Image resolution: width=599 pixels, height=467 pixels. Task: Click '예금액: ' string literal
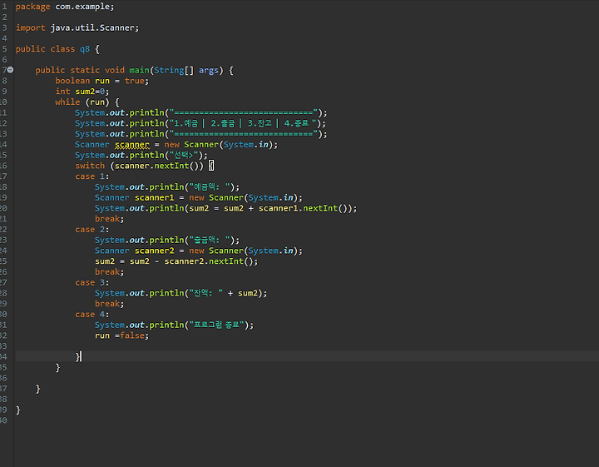210,187
